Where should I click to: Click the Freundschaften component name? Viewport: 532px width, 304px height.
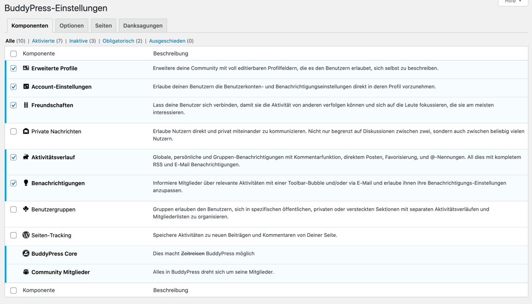[52, 105]
